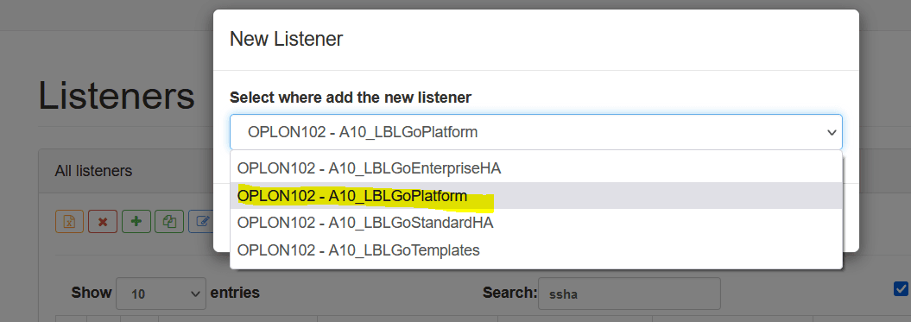Click the orange Excel export icon

70,222
